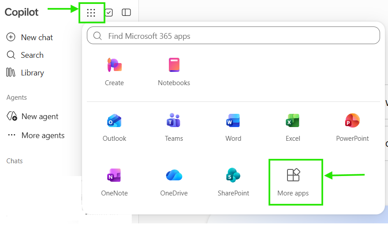Viewport: 388px width, 225px height.
Task: Open the Library section
Action: coord(25,72)
